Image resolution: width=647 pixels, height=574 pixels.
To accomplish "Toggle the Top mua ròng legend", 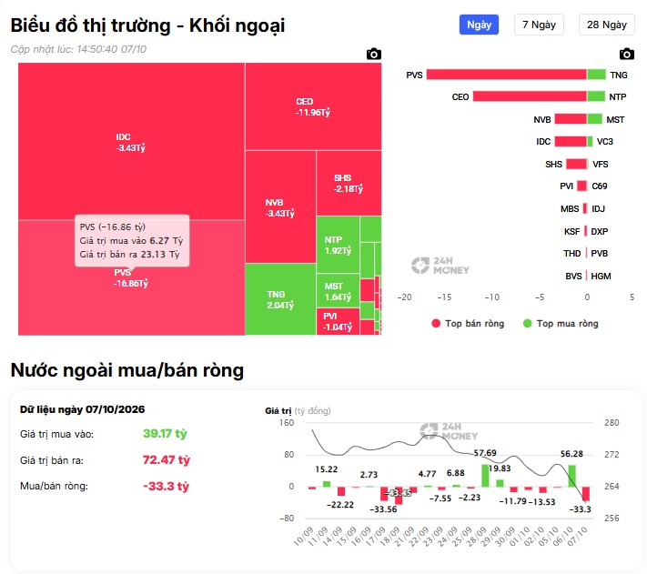I will (x=561, y=324).
